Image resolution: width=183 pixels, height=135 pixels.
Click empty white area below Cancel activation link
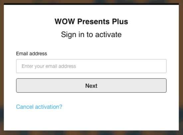91,120
